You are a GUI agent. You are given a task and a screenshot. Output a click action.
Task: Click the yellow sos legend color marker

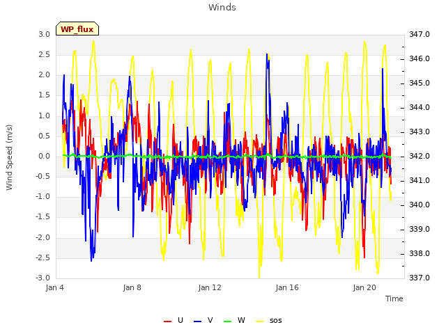coord(260,321)
